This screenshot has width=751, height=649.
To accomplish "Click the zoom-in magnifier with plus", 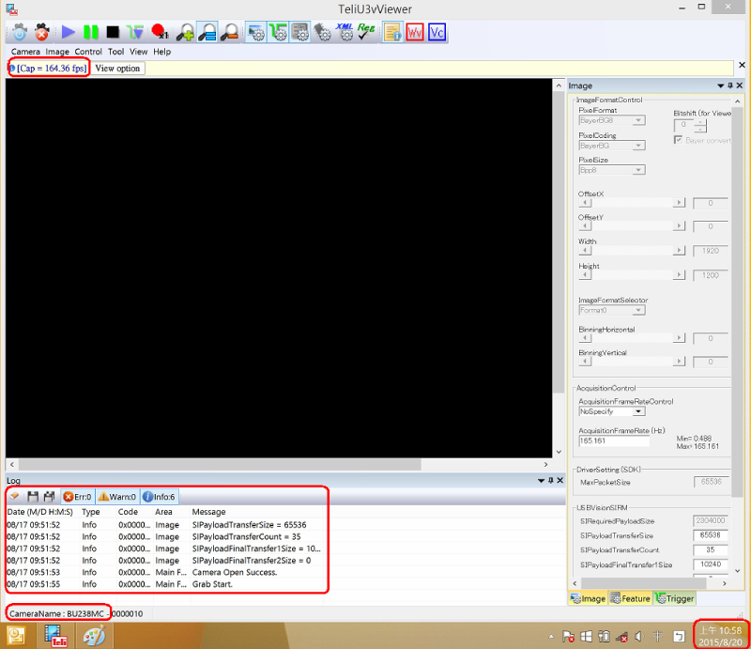I will [185, 32].
